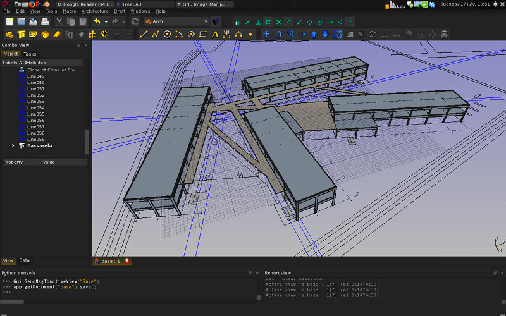
Task: Click the Arch Wall tool icon
Action: click(x=9, y=34)
